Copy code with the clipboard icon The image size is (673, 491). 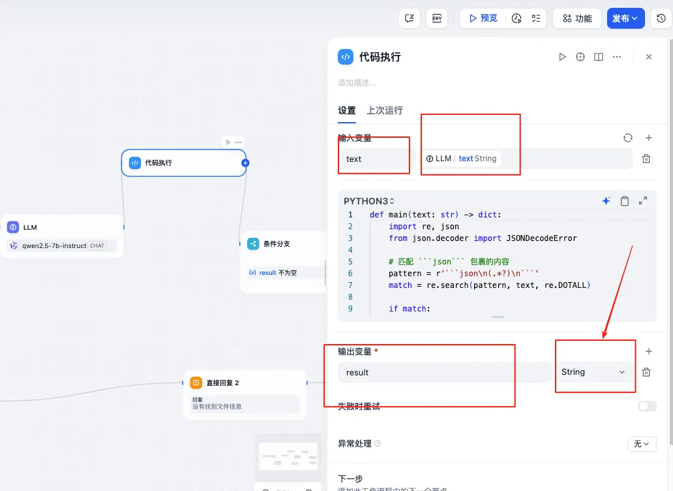click(x=625, y=200)
